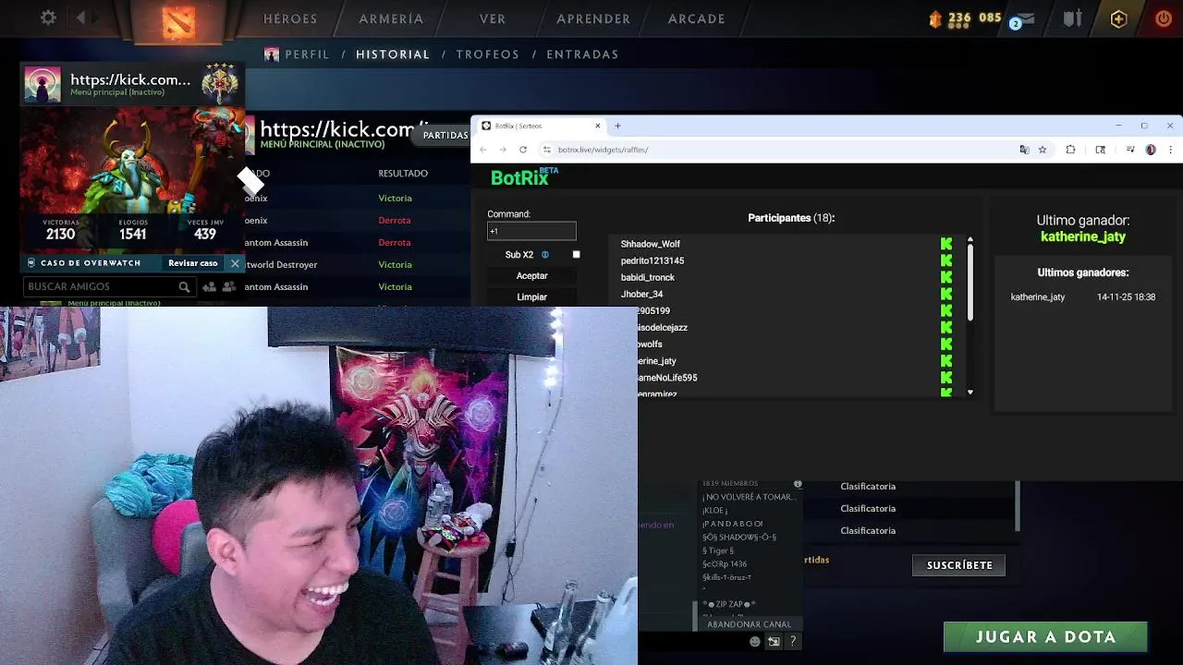The height and width of the screenshot is (665, 1183).
Task: Select participant Jhober_34
Action: (x=641, y=294)
